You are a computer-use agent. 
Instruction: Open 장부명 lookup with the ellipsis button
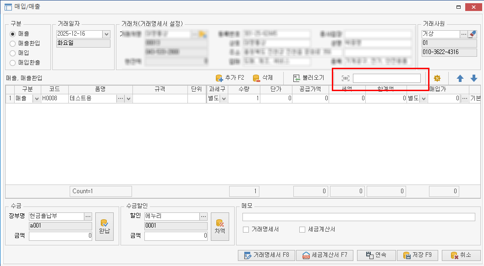pos(88,216)
